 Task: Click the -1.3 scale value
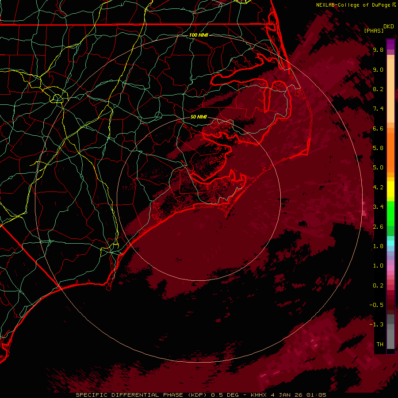tap(376, 325)
